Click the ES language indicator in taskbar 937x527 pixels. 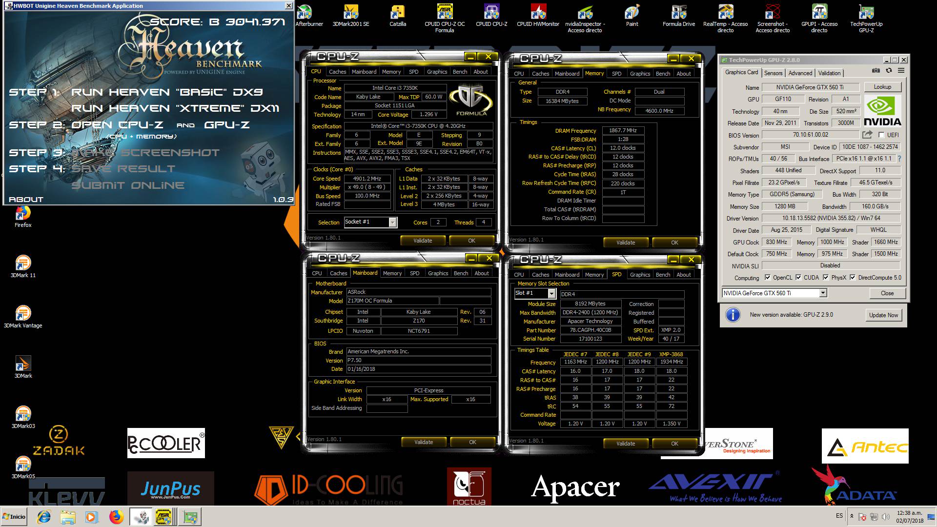839,516
